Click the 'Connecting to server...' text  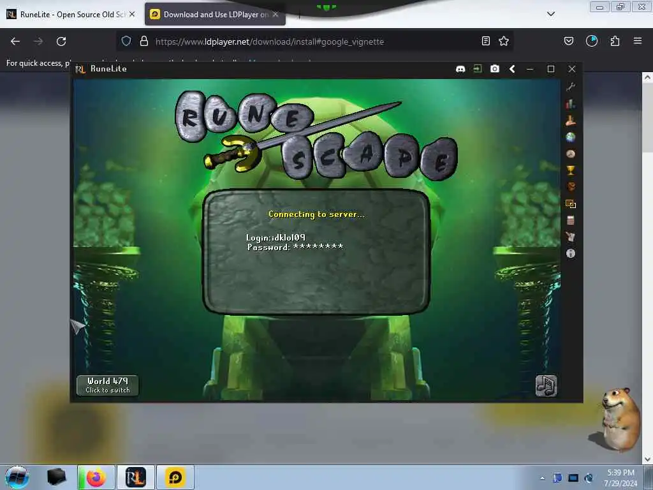[316, 214]
